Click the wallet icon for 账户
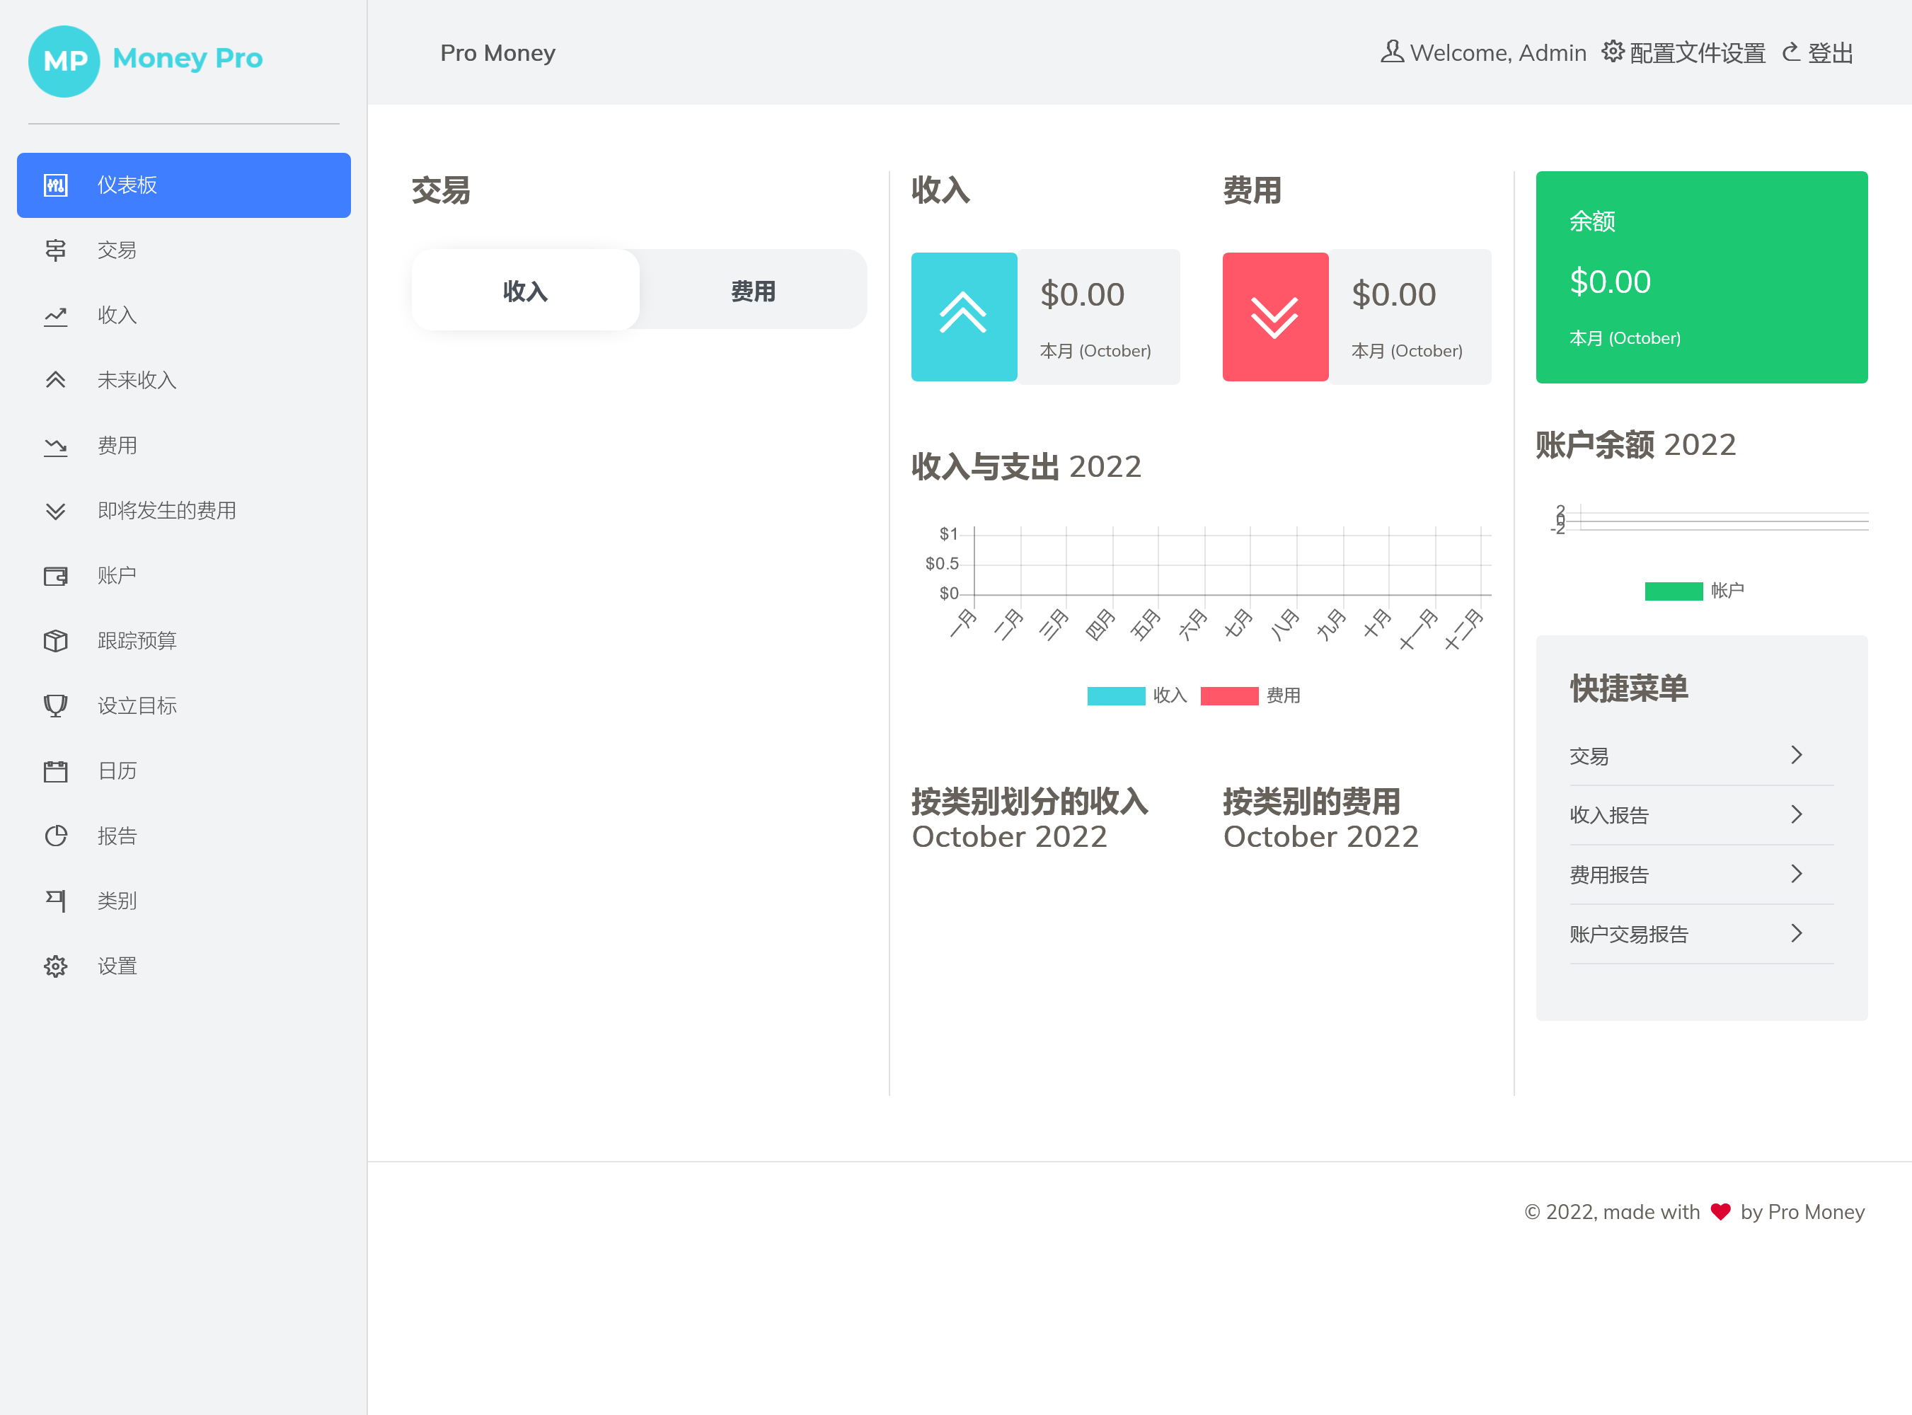1912x1415 pixels. coord(56,576)
